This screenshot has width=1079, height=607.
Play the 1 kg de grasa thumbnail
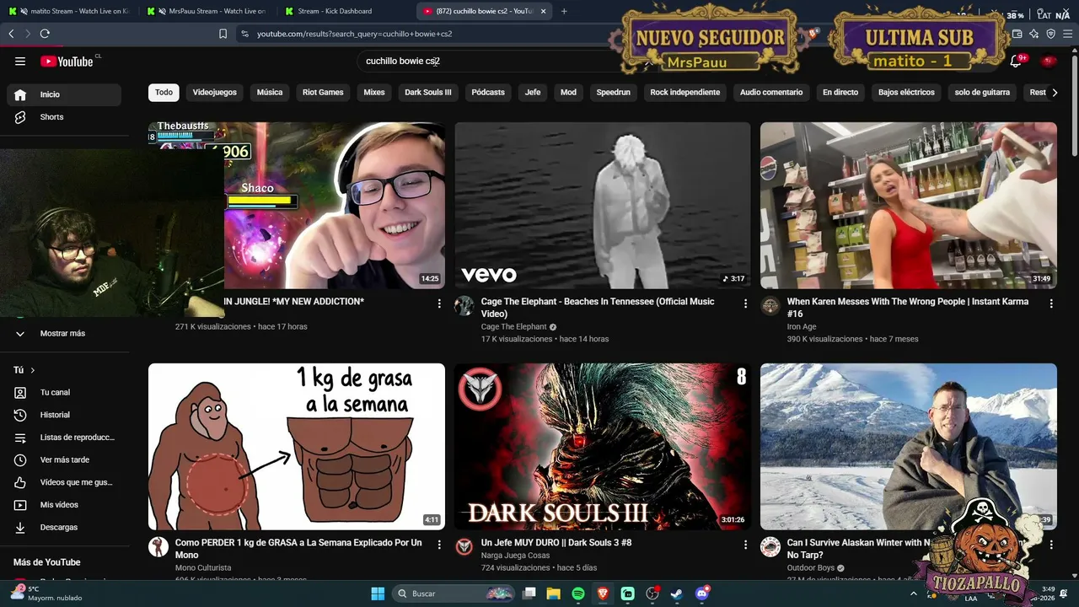pos(297,447)
